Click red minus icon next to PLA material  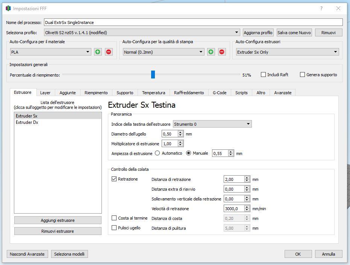tap(109, 52)
